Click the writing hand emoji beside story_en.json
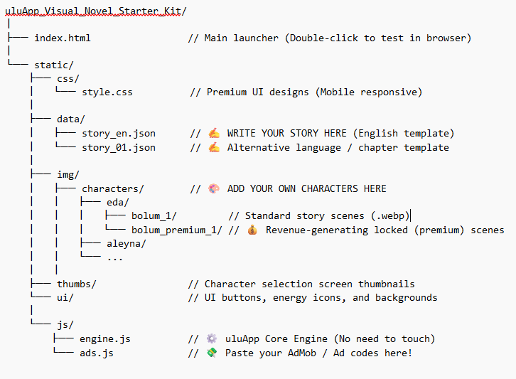The width and height of the screenshot is (516, 379). click(214, 134)
